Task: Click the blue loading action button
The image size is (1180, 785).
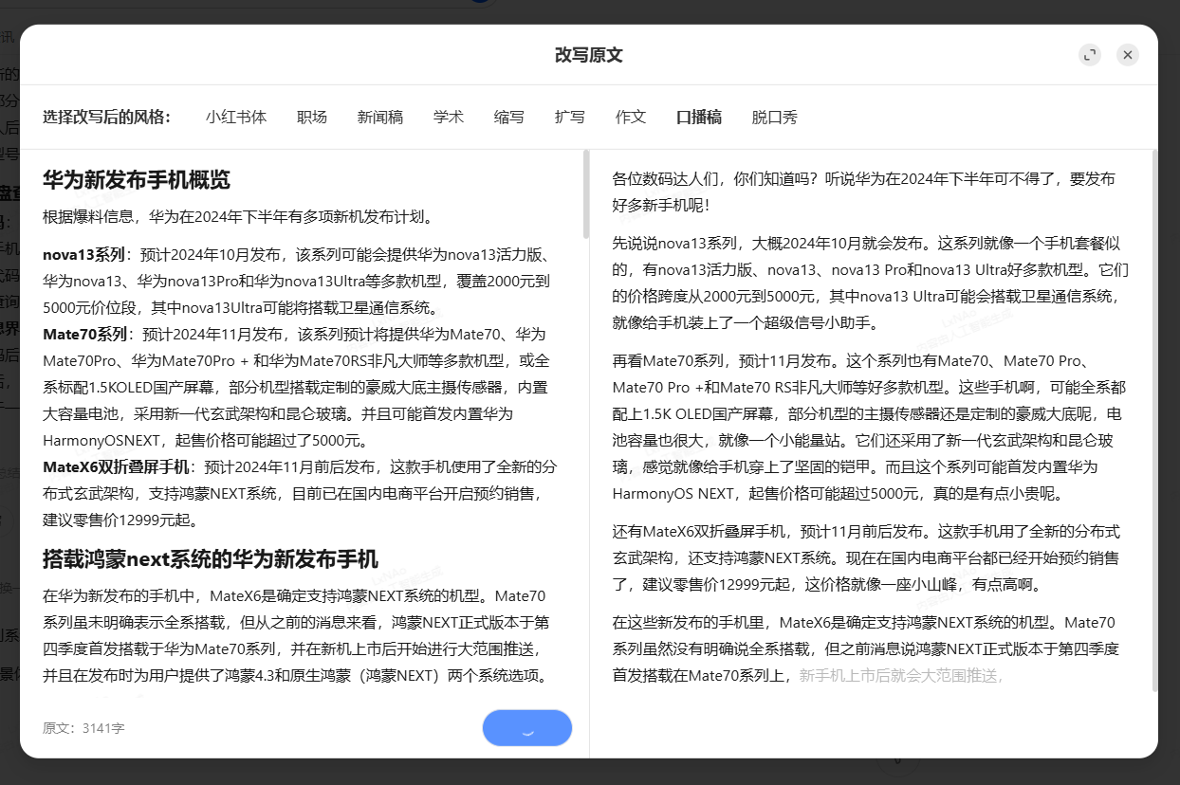Action: tap(527, 727)
